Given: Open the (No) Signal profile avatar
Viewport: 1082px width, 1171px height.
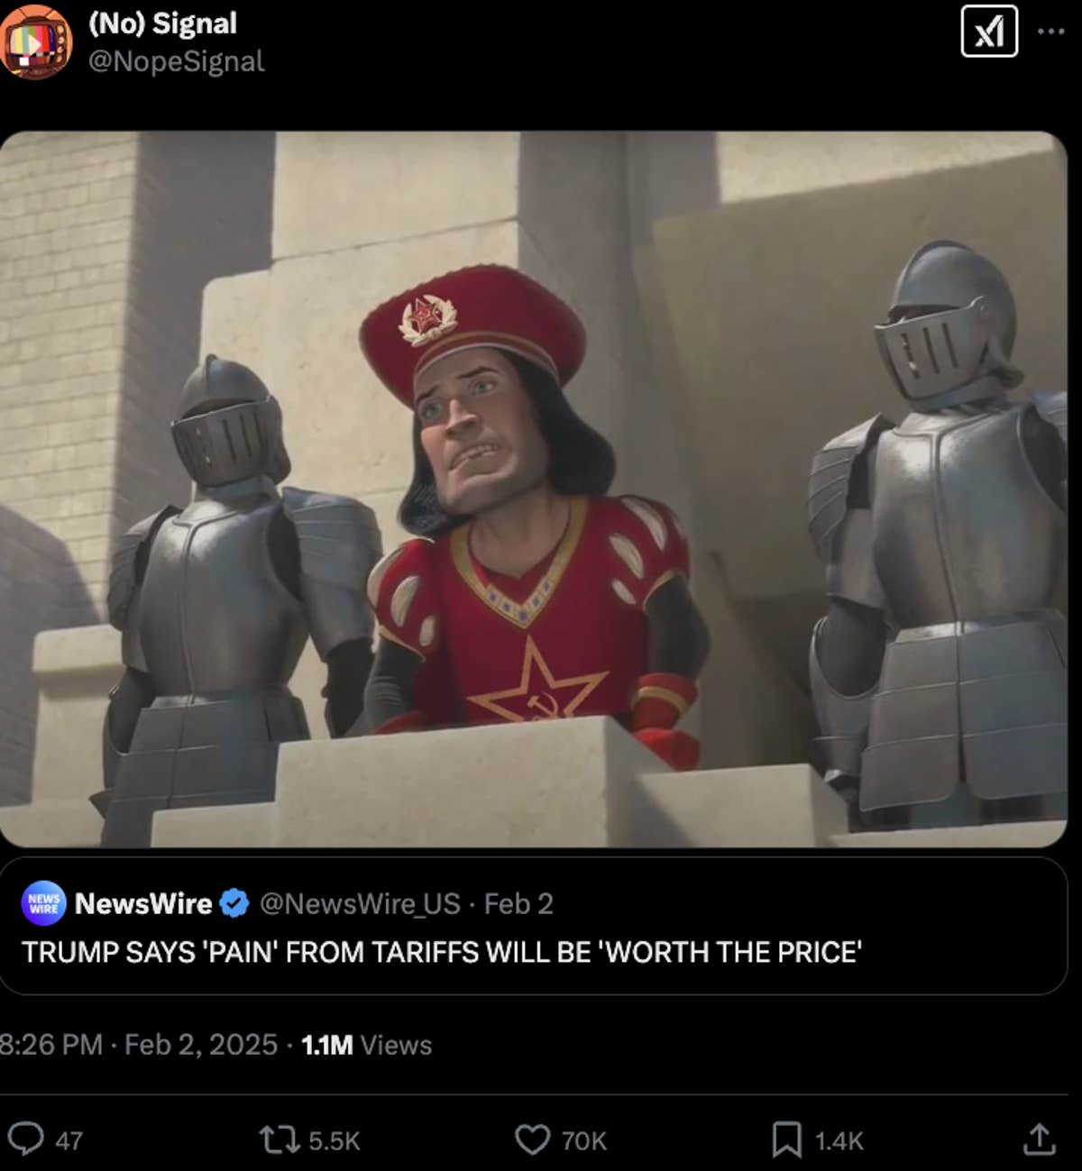Looking at the screenshot, I should (36, 41).
